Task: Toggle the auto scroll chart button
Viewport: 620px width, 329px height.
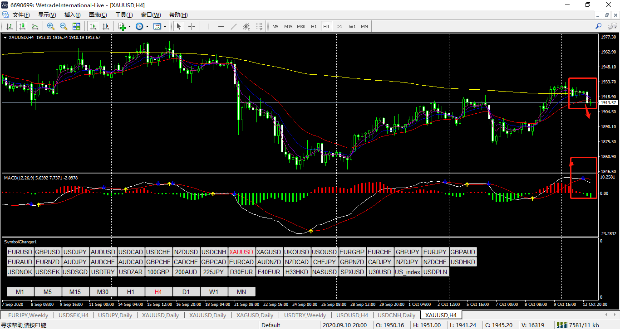Action: (x=93, y=26)
